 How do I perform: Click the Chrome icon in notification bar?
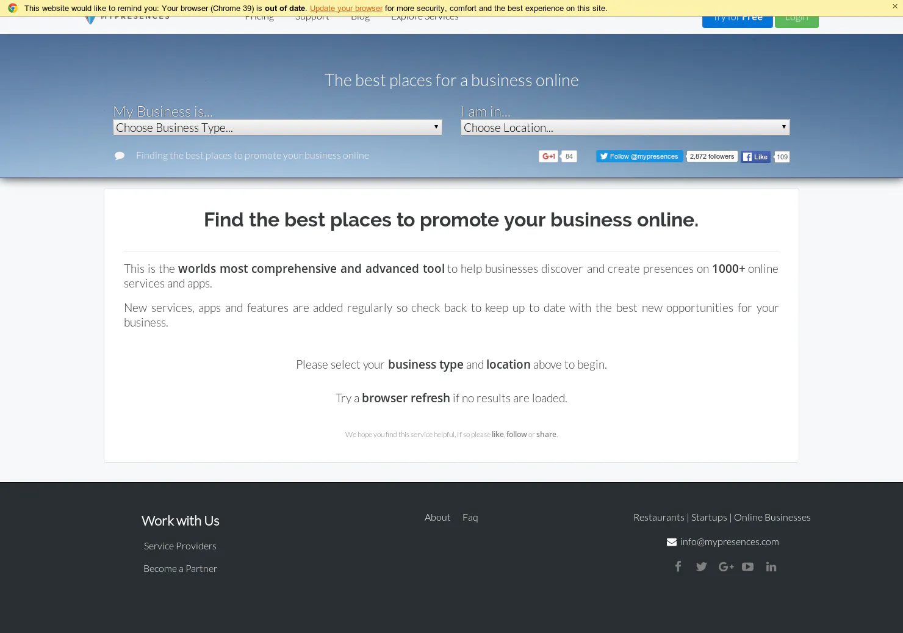click(13, 8)
